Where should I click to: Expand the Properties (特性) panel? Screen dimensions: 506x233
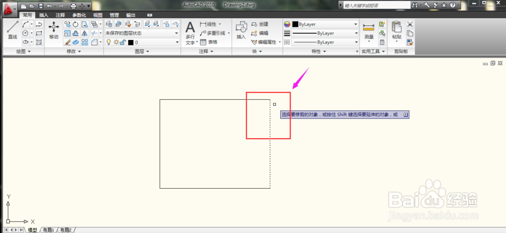click(x=319, y=51)
